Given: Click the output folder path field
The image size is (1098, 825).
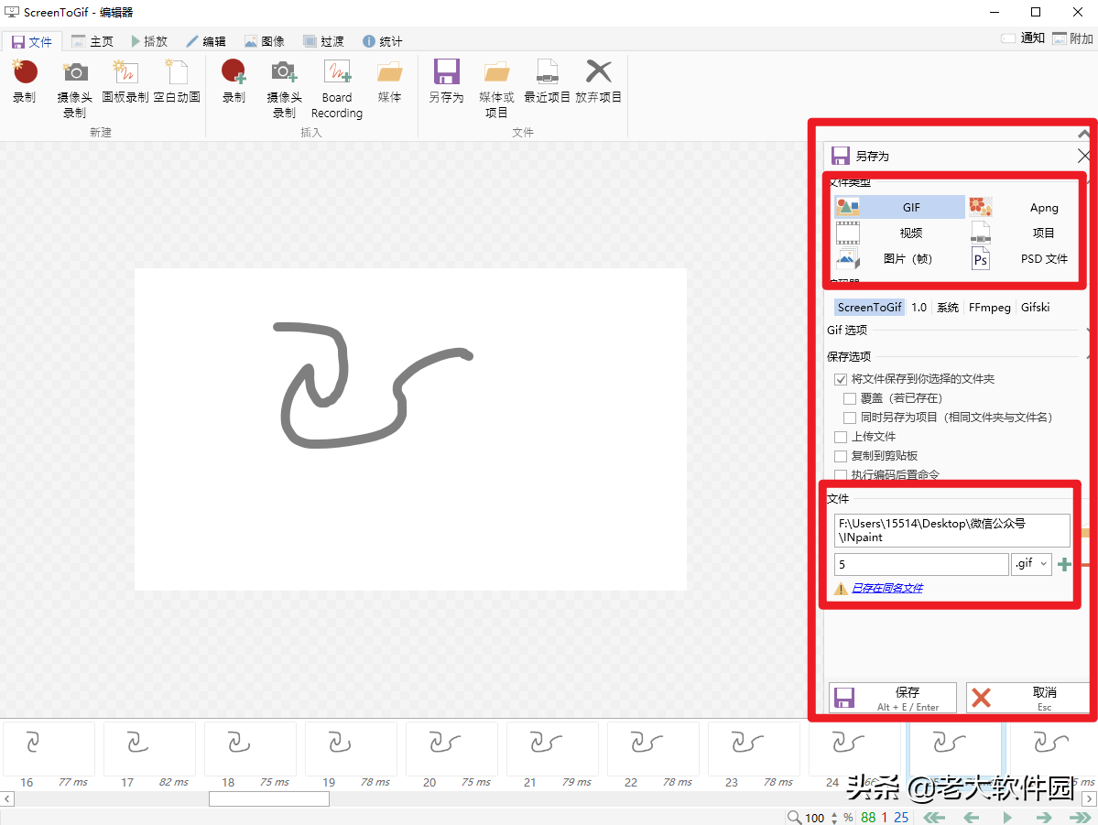Looking at the screenshot, I should point(951,530).
